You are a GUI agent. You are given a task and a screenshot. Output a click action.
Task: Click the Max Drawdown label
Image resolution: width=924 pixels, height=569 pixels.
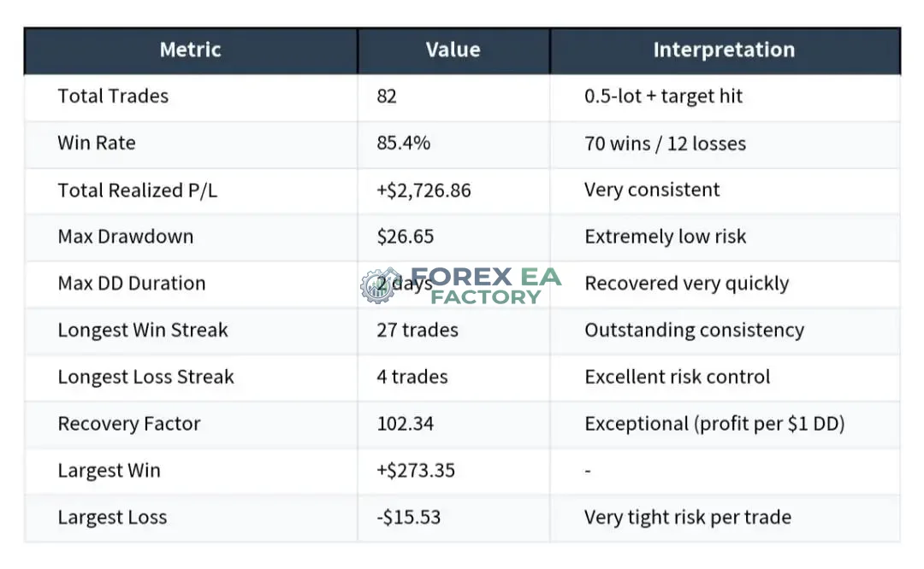click(126, 237)
